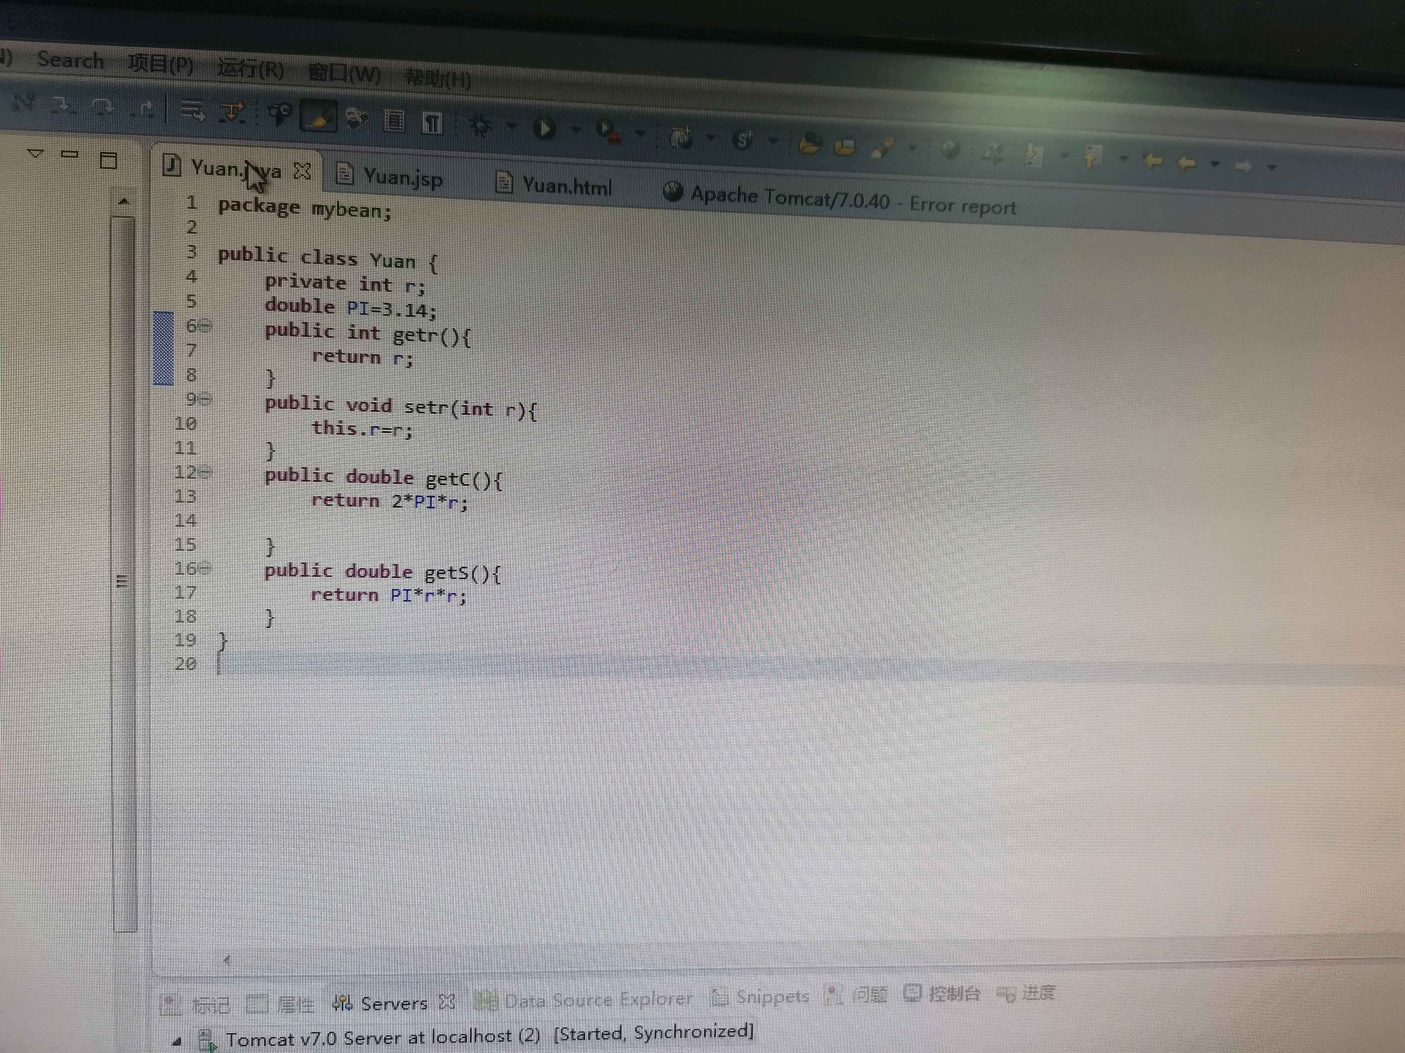Viewport: 1405px width, 1053px height.
Task: Click the Step Over debug icon
Action: (x=103, y=107)
